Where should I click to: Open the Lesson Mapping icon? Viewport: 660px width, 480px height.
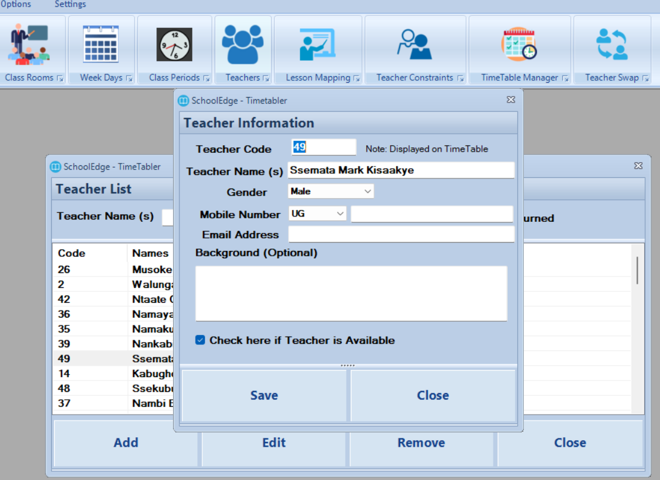pyautogui.click(x=318, y=45)
